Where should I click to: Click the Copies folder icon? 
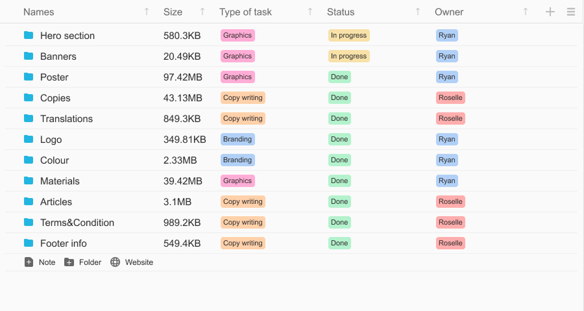click(x=29, y=97)
